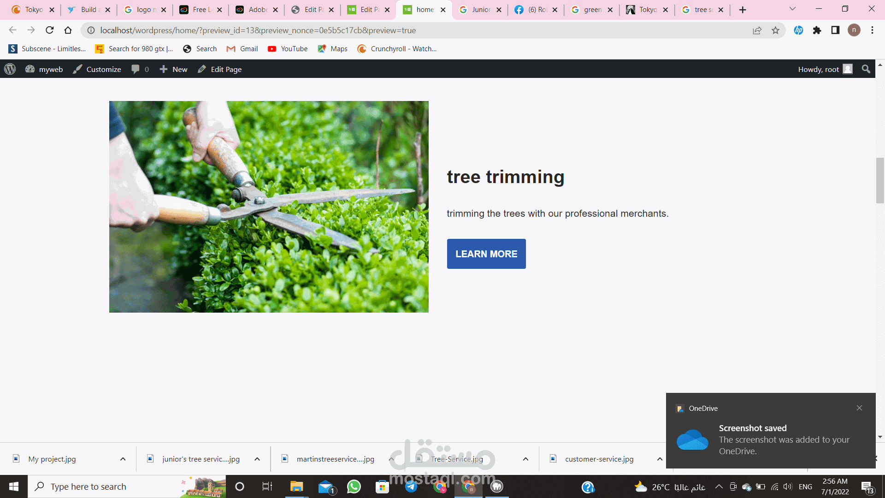Click the WordPress logo in admin bar
Screen dimensions: 885x498
[x=10, y=69]
